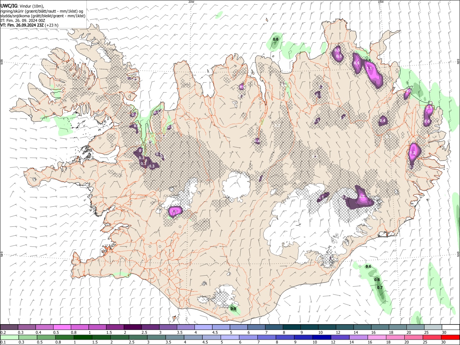Screen dimensions: 460x345
Task: Click the 'VT: Fim. 26.09.2024 23Z (+23 h)' line
Action: 29,25
